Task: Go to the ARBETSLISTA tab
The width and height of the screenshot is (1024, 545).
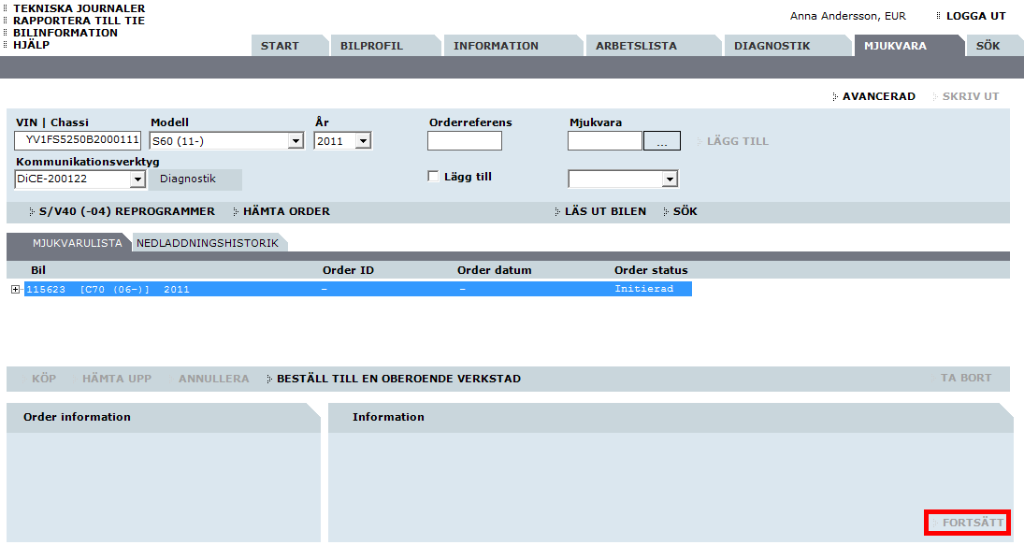Action: [x=654, y=46]
